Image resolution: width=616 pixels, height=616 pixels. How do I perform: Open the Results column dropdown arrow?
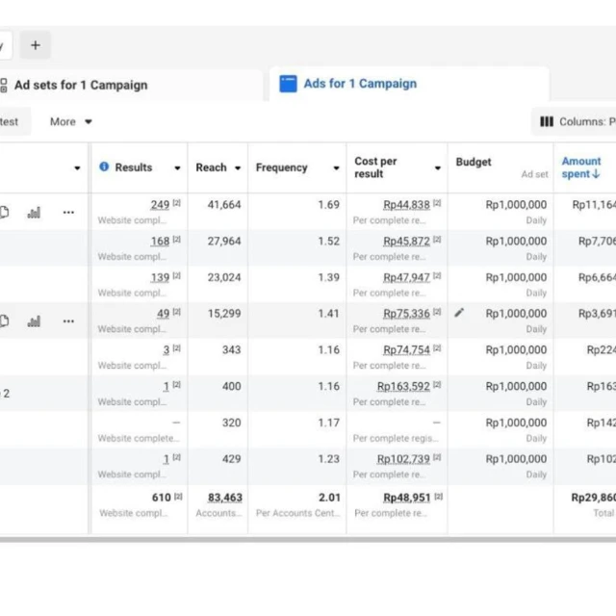pyautogui.click(x=177, y=168)
